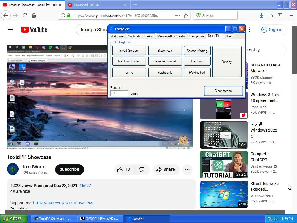
Task: Open the Firefox downloads arrow
Action: (262, 15)
